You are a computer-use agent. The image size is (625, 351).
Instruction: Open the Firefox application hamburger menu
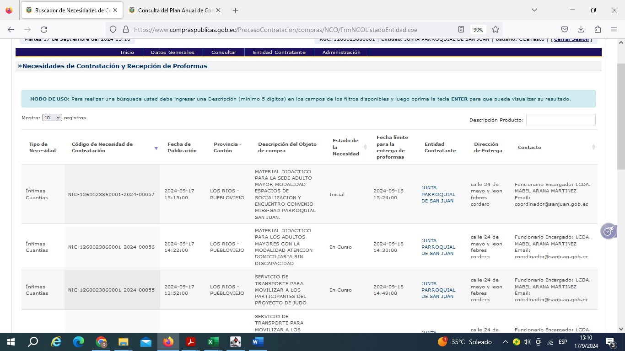(x=614, y=30)
